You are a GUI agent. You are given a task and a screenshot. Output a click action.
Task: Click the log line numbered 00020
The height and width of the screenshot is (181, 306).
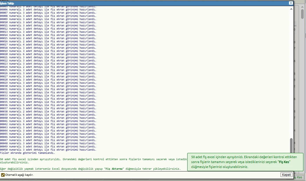click(x=48, y=54)
